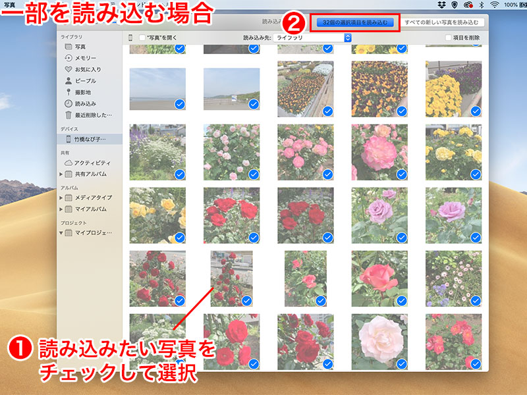This screenshot has width=527, height=395.
Task: Collapse マイプロジェ… disclosure triangle
Action: click(x=61, y=233)
